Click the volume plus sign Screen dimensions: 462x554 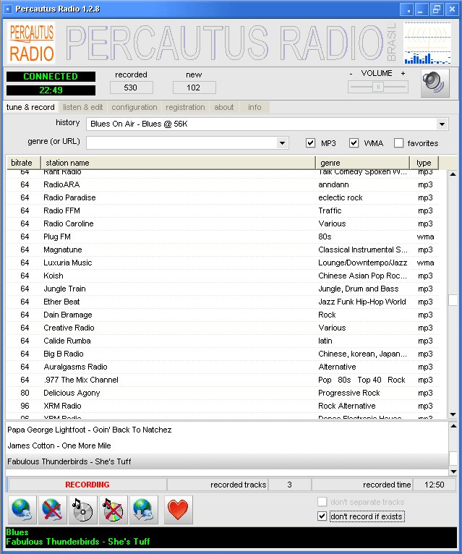(403, 74)
